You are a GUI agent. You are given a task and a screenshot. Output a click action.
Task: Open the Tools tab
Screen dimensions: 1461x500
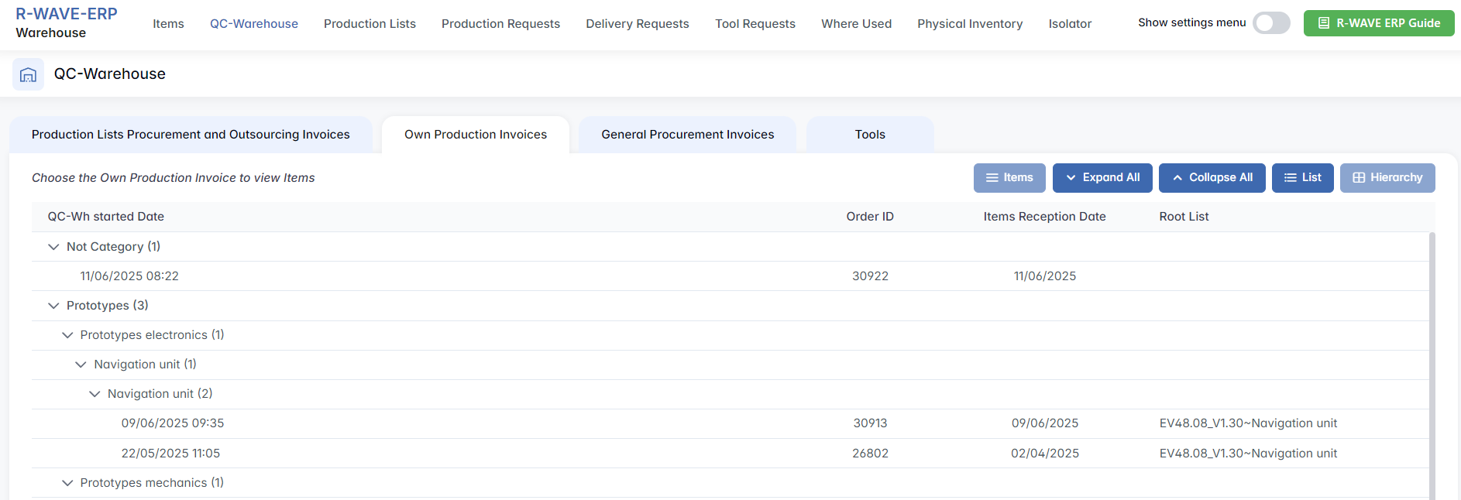pyautogui.click(x=869, y=135)
